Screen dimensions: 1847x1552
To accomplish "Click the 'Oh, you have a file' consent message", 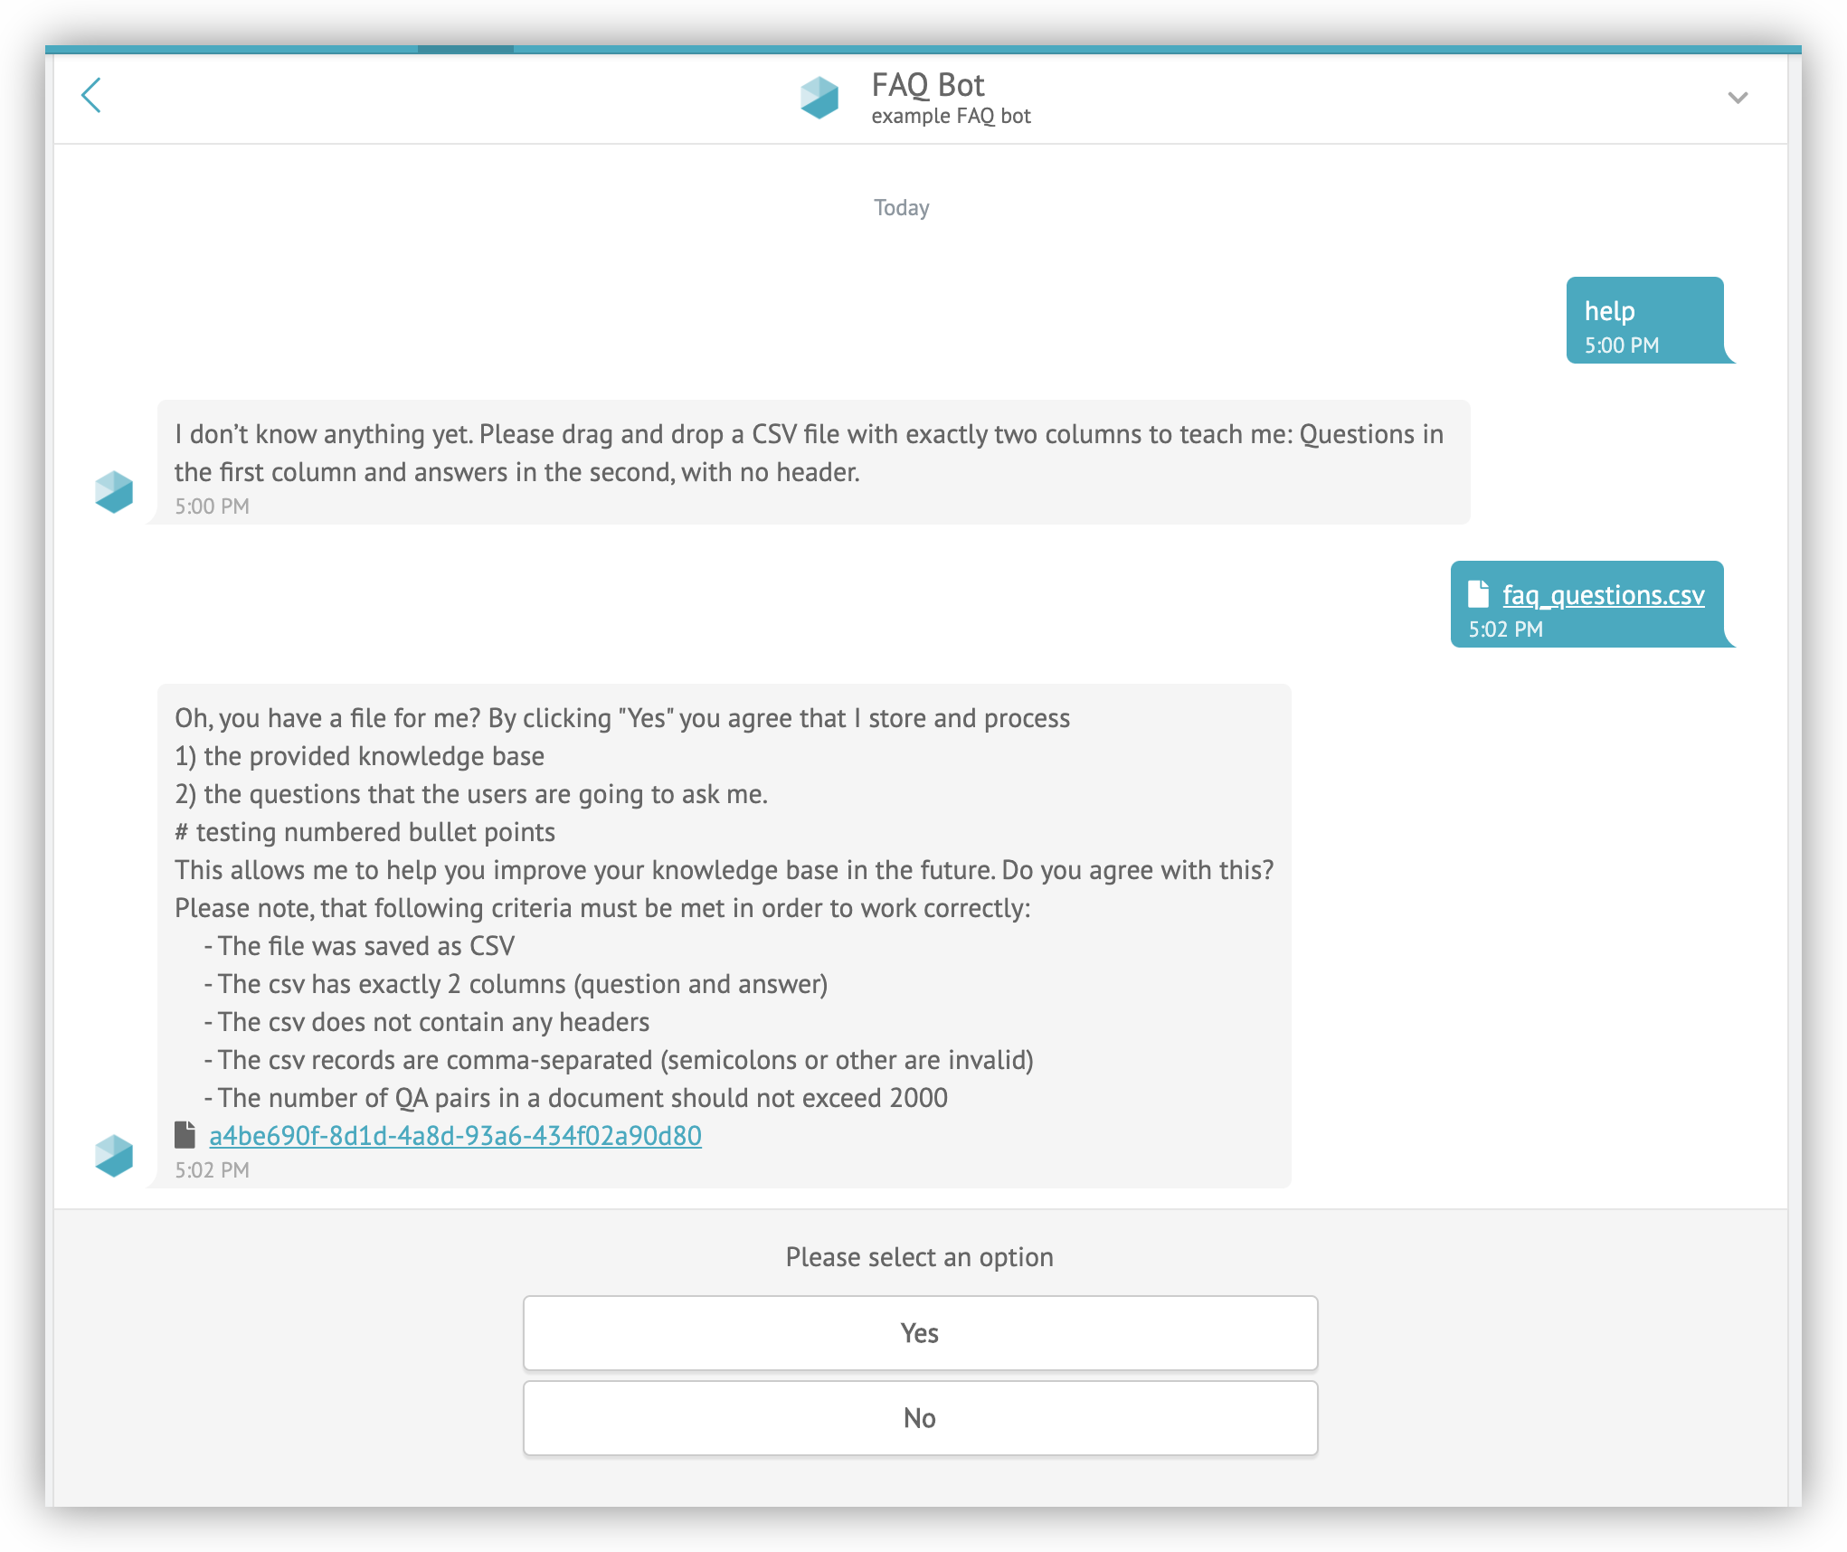I will click(724, 904).
